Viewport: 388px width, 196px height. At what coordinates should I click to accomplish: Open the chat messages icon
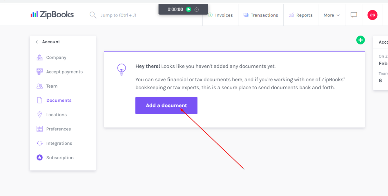click(x=353, y=15)
